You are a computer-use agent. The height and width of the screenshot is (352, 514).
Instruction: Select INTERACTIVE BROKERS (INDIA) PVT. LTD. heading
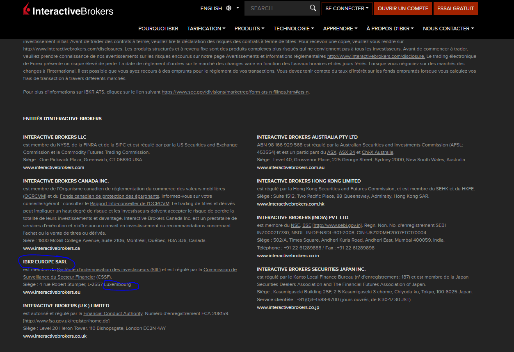click(303, 217)
